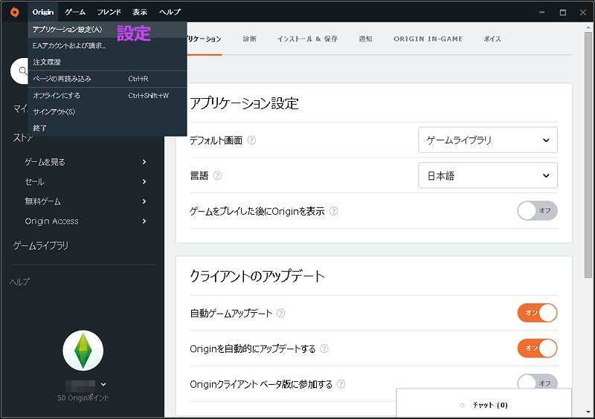Toggle ゲームをプレイした後にOriginを表示 switch
The width and height of the screenshot is (595, 419).
click(537, 211)
